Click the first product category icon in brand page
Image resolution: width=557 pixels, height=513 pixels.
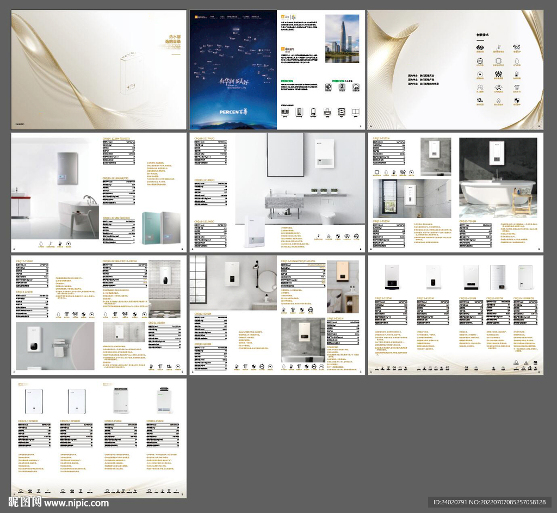click(285, 112)
